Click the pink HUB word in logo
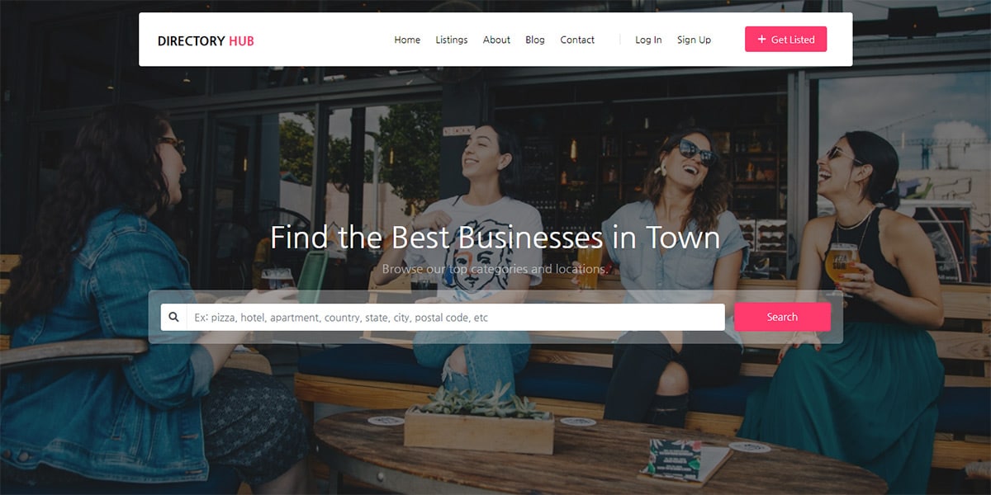Viewport: 991px width, 495px height. click(x=242, y=40)
